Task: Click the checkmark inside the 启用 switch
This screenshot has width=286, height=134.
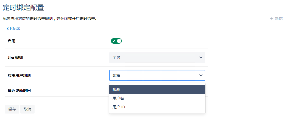Action: [x=114, y=41]
